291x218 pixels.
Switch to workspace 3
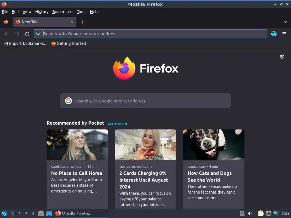pos(26,214)
